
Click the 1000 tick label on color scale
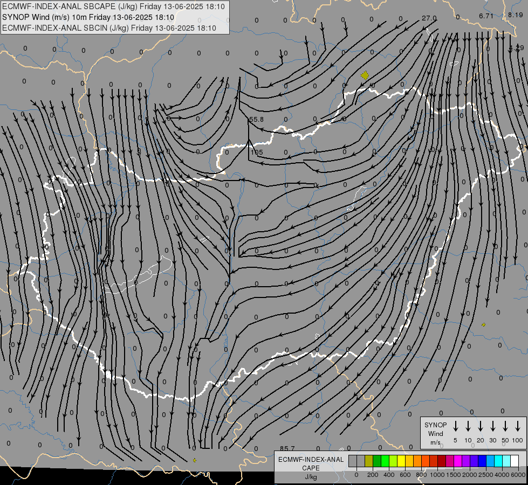coord(437,475)
